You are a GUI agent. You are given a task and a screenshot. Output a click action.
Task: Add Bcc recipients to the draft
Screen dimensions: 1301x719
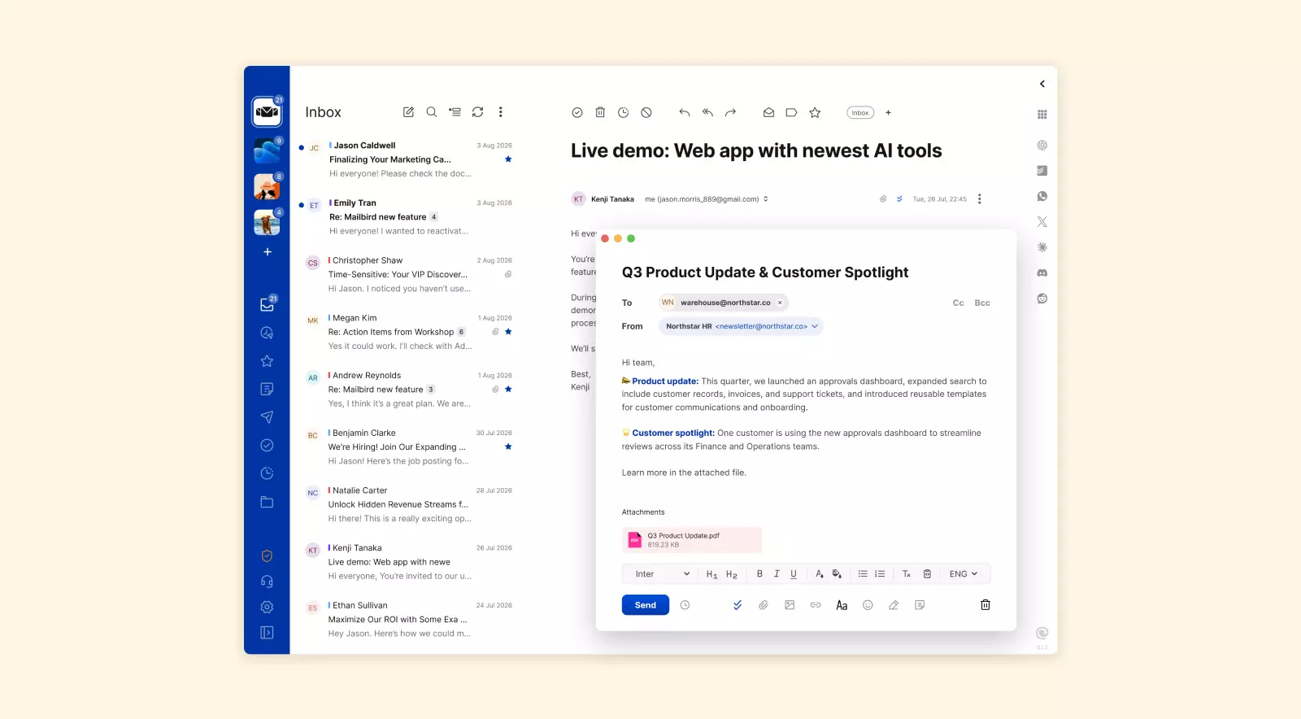(x=982, y=303)
